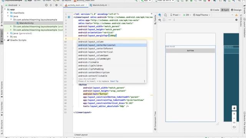The image size is (246, 138).
Task: Click the Next Tip link
Action: pyautogui.click(x=114, y=81)
